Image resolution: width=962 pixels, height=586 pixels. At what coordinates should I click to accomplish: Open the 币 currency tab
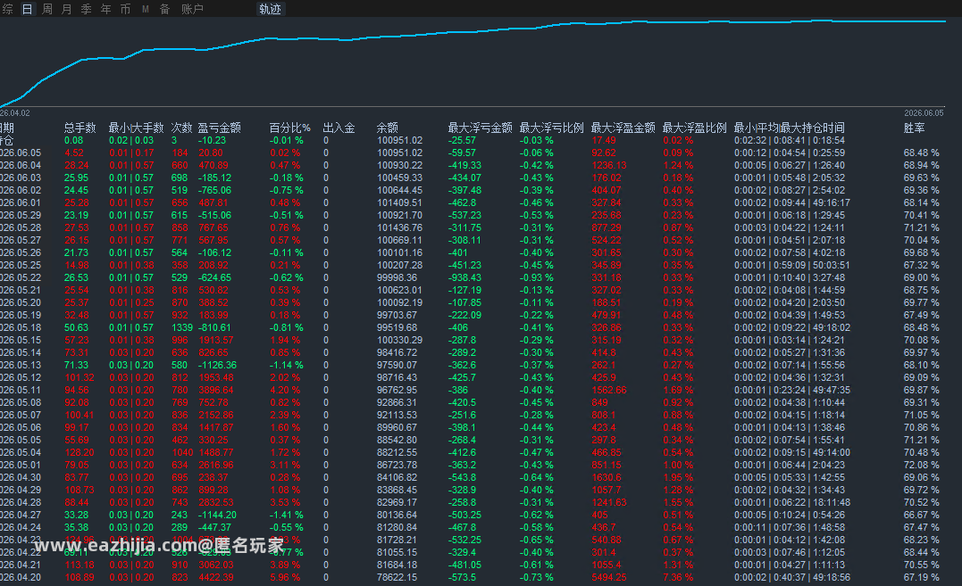pyautogui.click(x=126, y=9)
